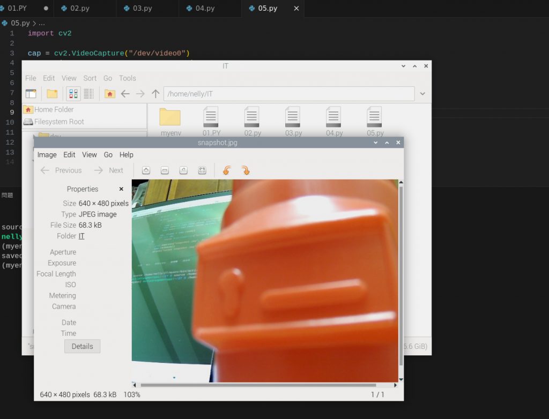Open Edit menu in snapshot.jpg viewer
The height and width of the screenshot is (419, 549).
click(69, 155)
